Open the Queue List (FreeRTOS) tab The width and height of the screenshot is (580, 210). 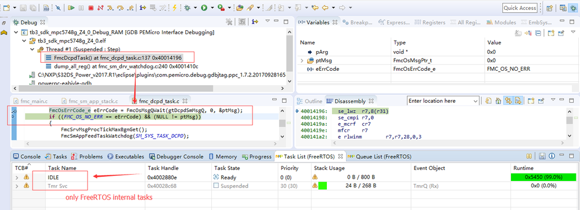tap(380, 157)
